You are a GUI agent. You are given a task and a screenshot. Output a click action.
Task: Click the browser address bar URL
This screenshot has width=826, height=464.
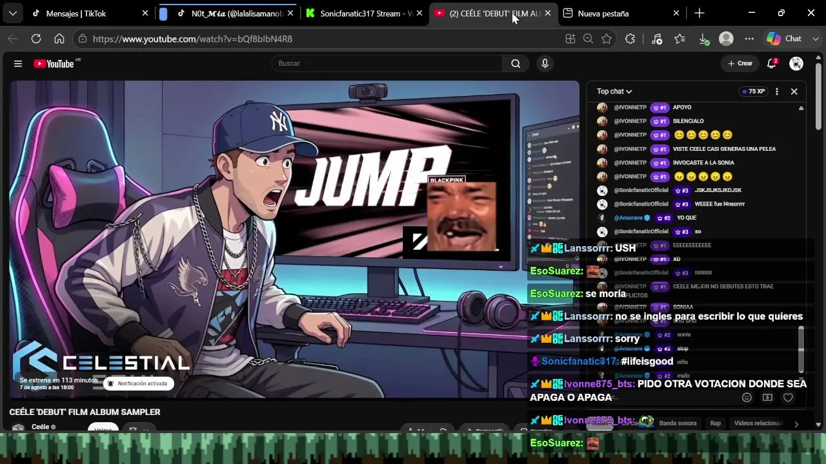coord(192,39)
